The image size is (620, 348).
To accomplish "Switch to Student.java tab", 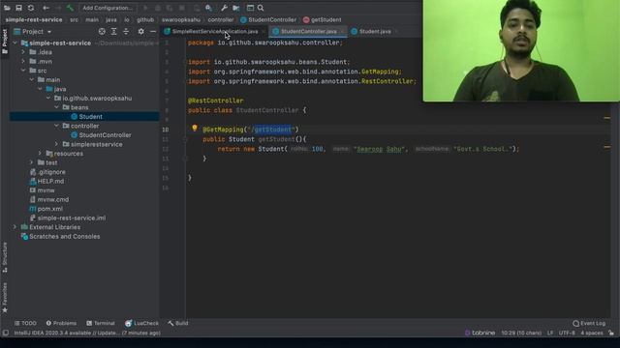I will (374, 32).
